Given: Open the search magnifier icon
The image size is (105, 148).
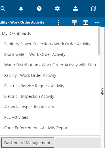Looking at the screenshot, I should pyautogui.click(x=3, y=9).
